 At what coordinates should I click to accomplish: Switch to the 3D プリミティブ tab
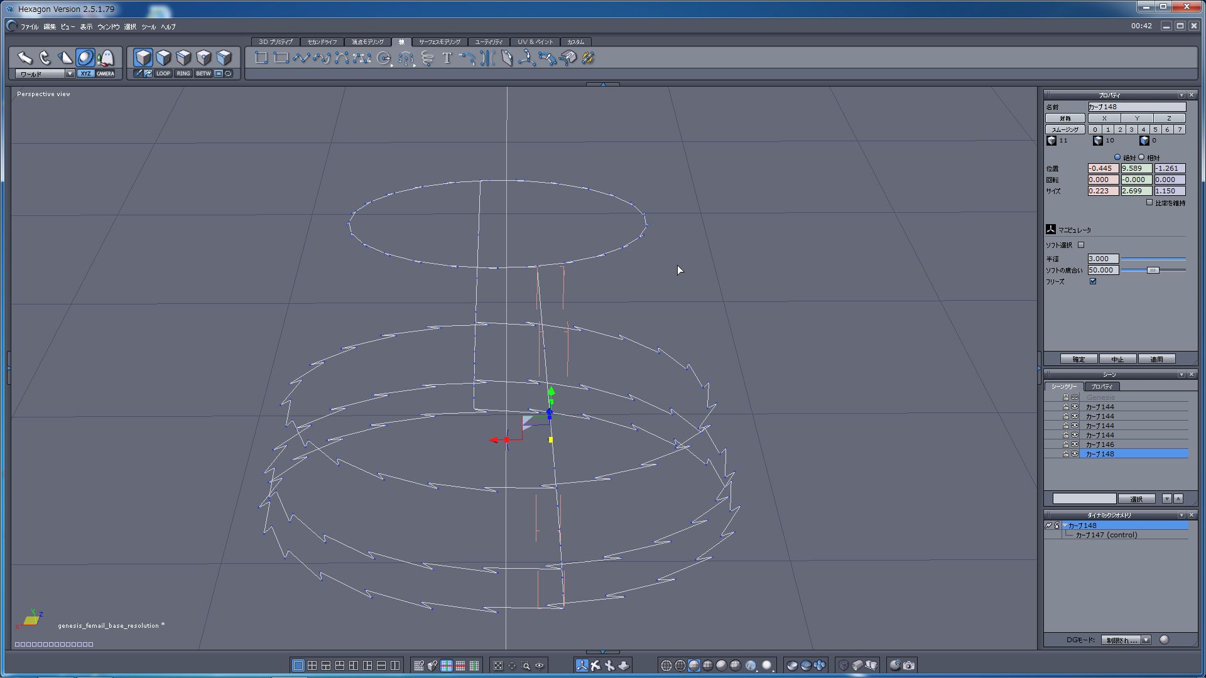275,42
